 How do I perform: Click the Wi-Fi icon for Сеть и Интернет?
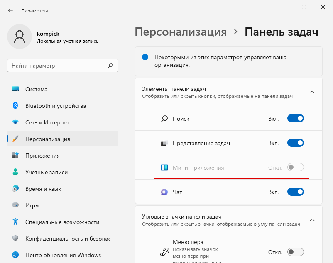15,122
